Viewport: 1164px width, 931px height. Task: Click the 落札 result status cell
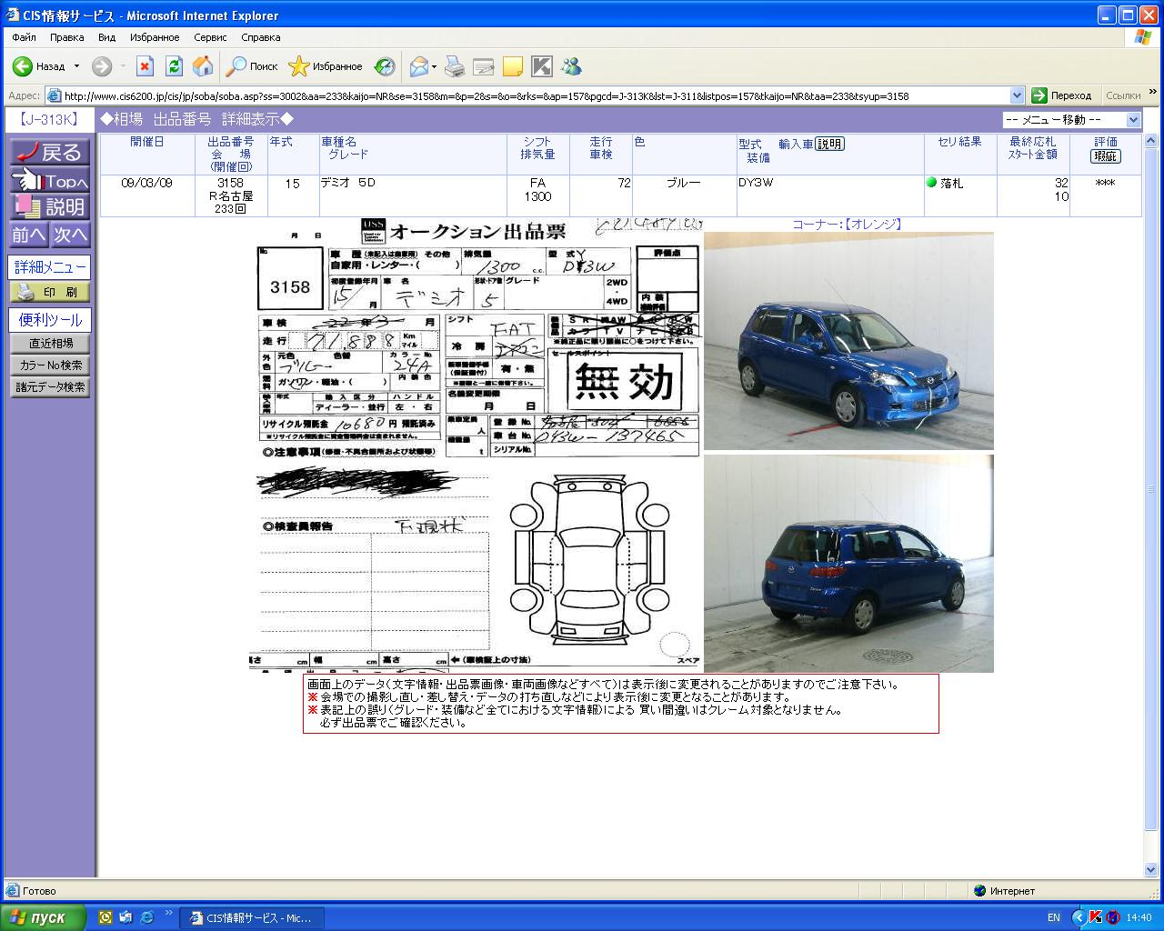[x=959, y=195]
